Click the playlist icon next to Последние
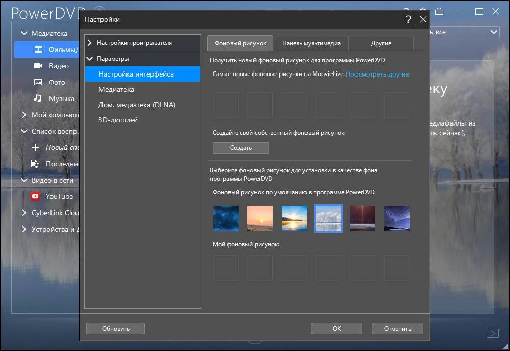This screenshot has width=510, height=351. (x=35, y=164)
